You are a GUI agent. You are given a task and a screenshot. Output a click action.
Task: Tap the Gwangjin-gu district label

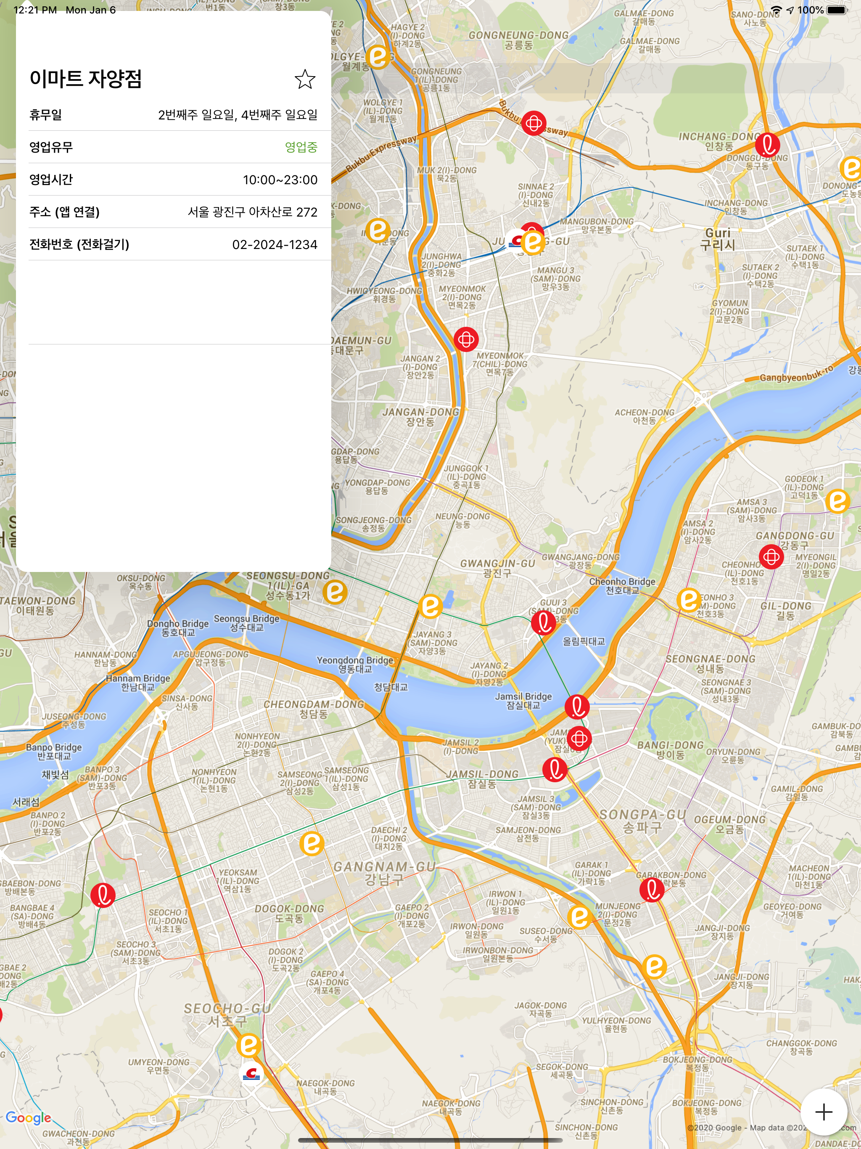pos(497,568)
